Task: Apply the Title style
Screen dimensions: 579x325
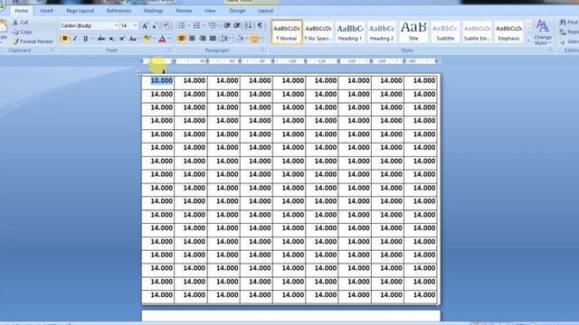Action: coord(413,32)
